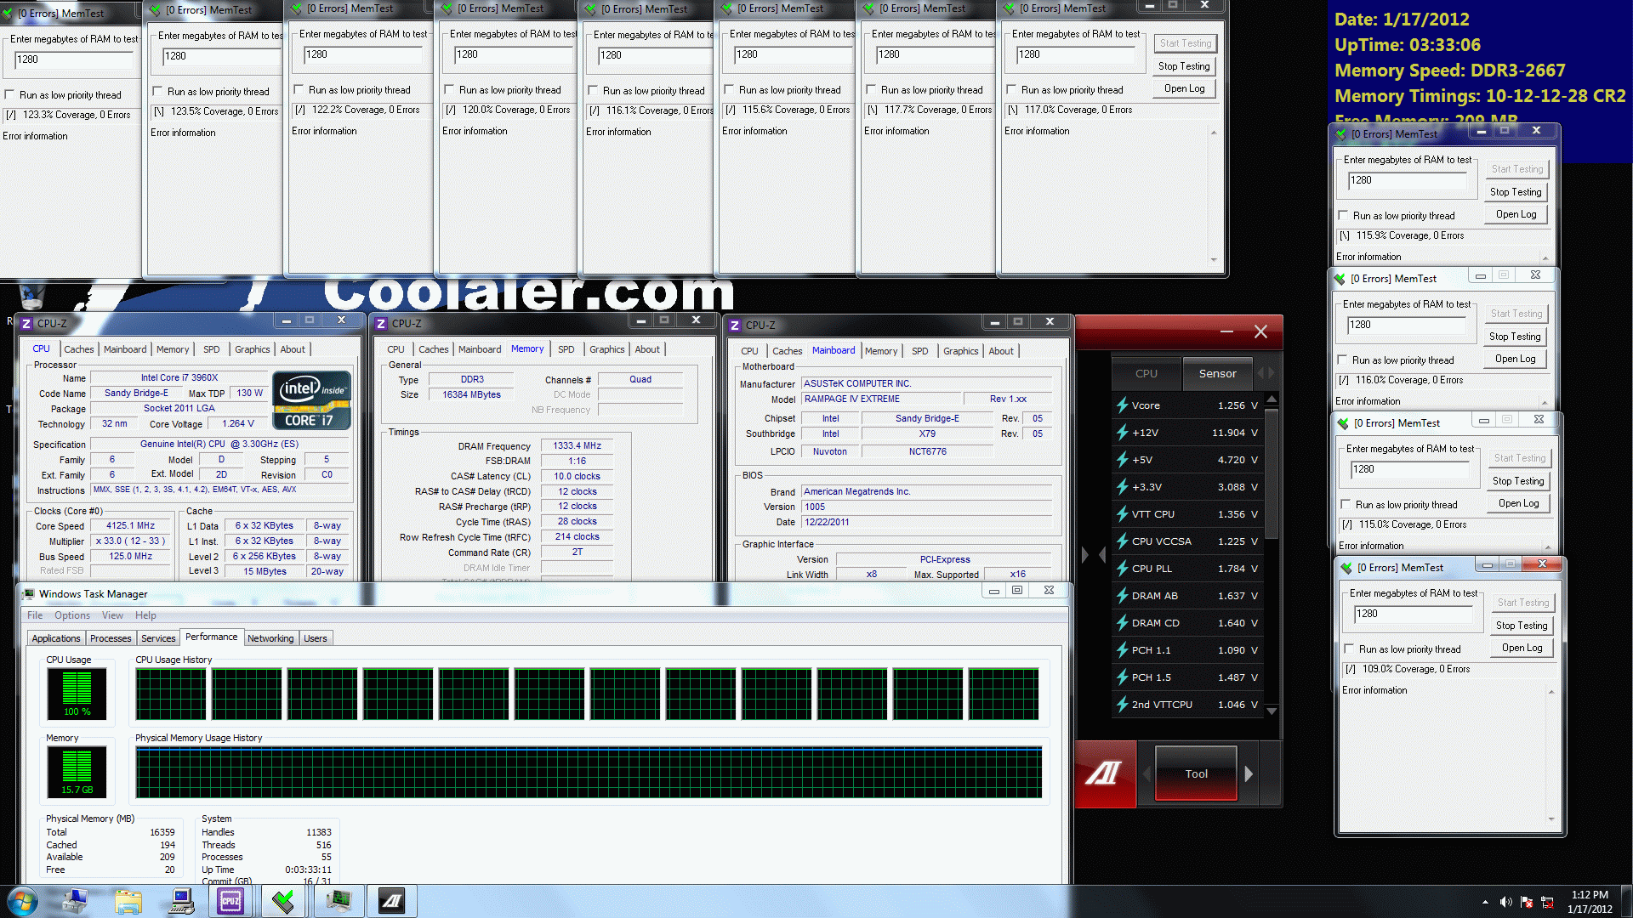
Task: Show hidden system tray icons arrow
Action: 1485,902
